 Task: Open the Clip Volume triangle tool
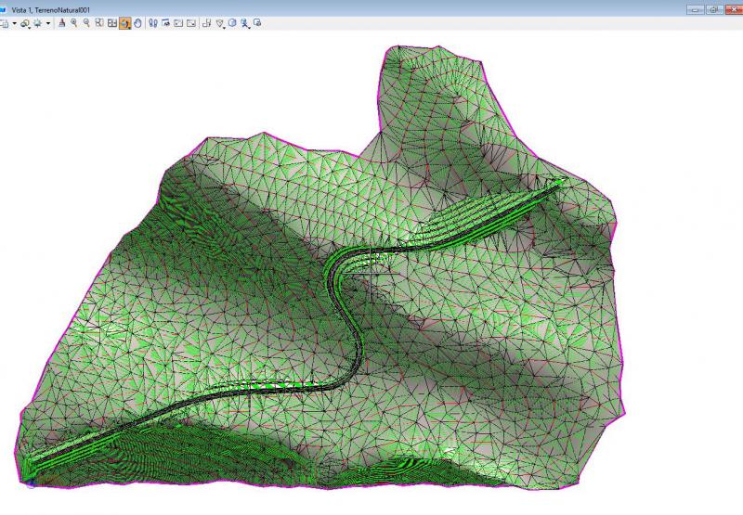pyautogui.click(x=220, y=23)
